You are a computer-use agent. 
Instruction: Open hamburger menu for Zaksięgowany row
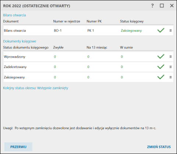[x=170, y=77]
